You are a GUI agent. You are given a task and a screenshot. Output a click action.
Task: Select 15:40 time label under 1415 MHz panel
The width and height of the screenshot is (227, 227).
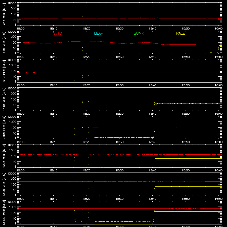[x=153, y=114]
